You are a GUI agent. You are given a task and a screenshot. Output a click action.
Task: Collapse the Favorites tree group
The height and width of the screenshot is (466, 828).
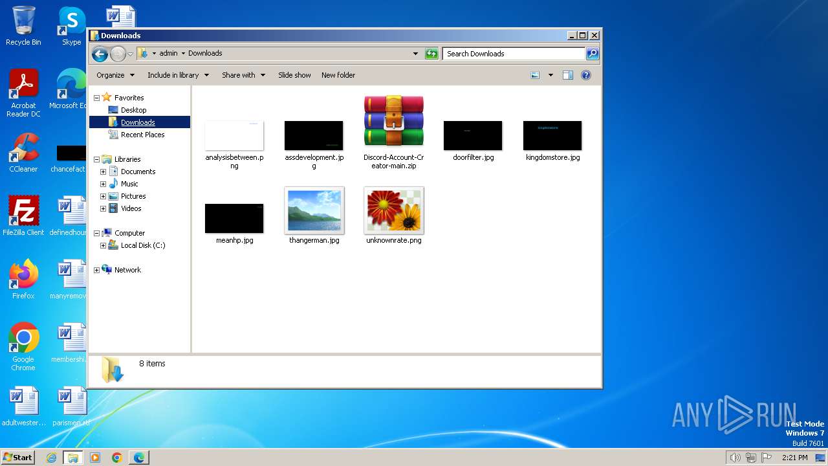tap(96, 98)
